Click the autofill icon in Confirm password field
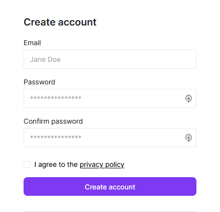The height and width of the screenshot is (212, 220). point(189,138)
